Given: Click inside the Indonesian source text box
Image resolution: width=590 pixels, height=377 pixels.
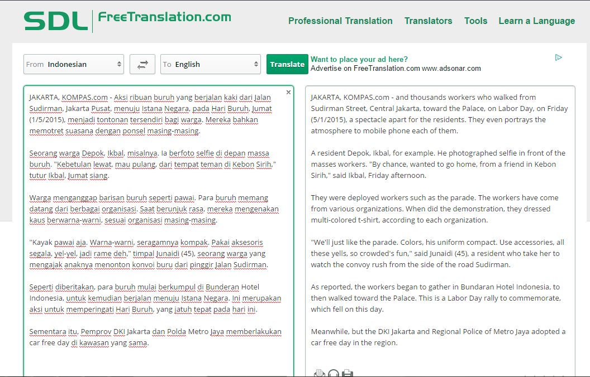Looking at the screenshot, I should [159, 231].
